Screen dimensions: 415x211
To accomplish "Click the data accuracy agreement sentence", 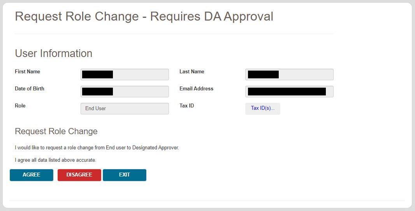I will pyautogui.click(x=55, y=160).
